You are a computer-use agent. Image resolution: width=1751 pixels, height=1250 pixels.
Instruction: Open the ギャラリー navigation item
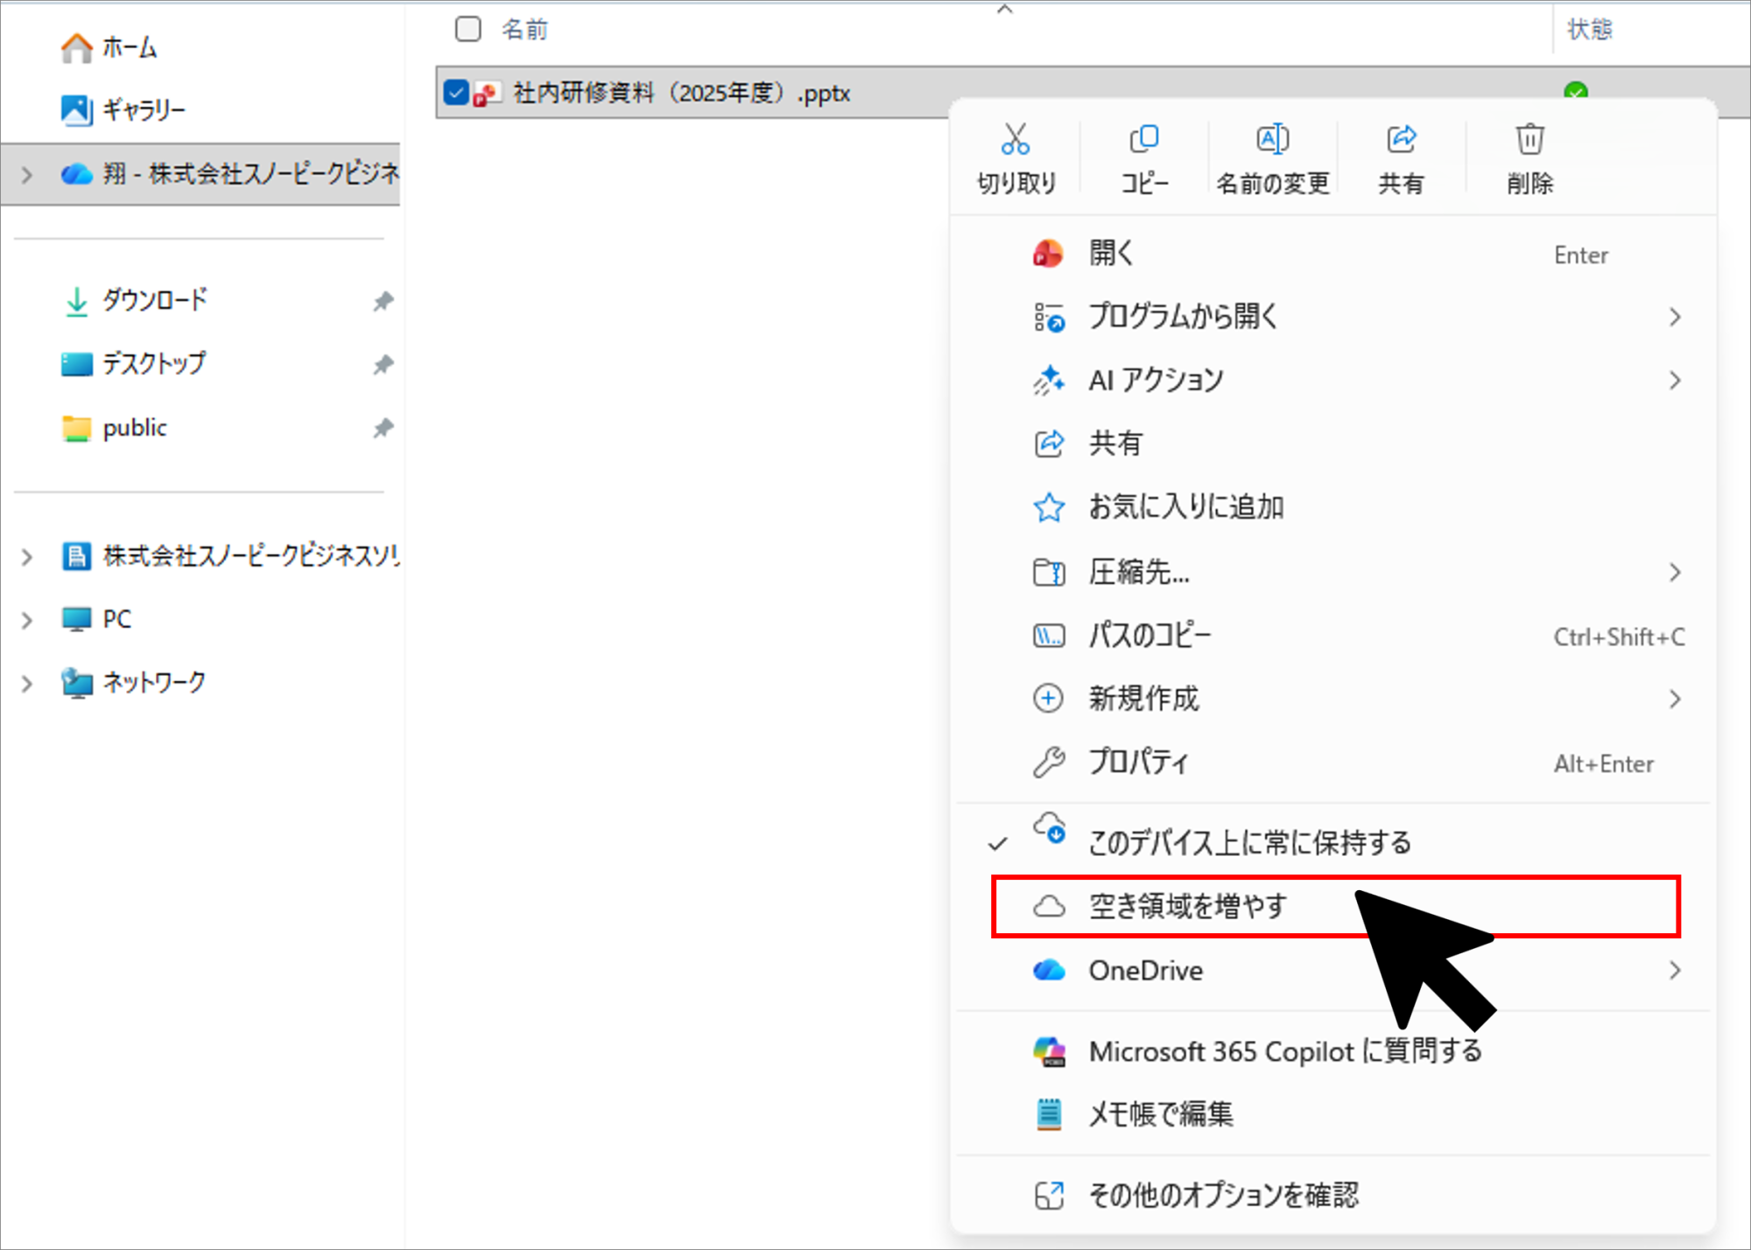144,109
